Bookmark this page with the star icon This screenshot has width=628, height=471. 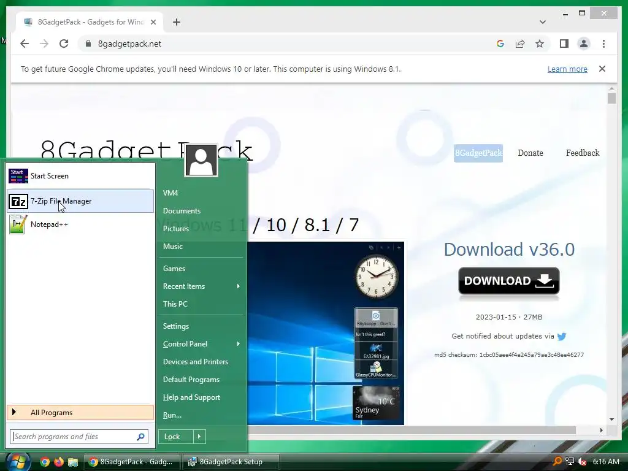tap(540, 44)
